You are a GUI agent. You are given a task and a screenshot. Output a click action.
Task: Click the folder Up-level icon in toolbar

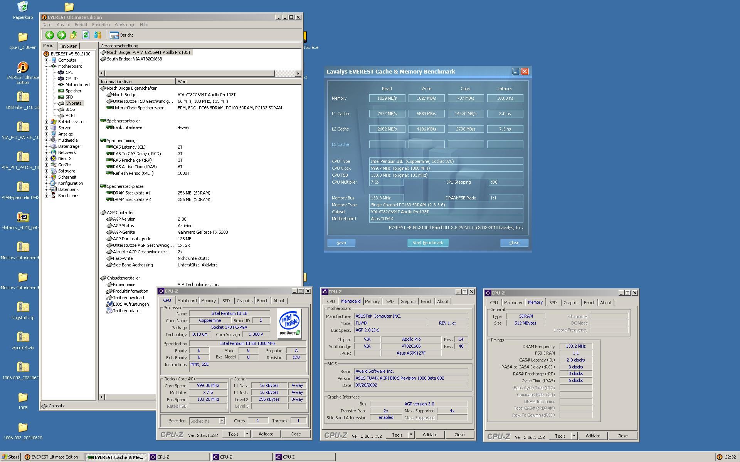point(73,35)
